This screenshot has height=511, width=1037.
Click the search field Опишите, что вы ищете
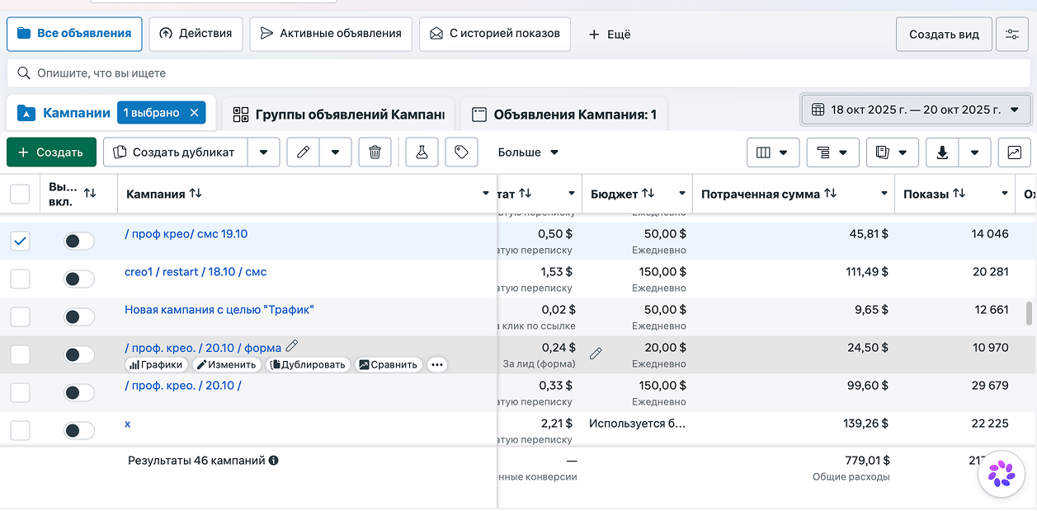(518, 73)
